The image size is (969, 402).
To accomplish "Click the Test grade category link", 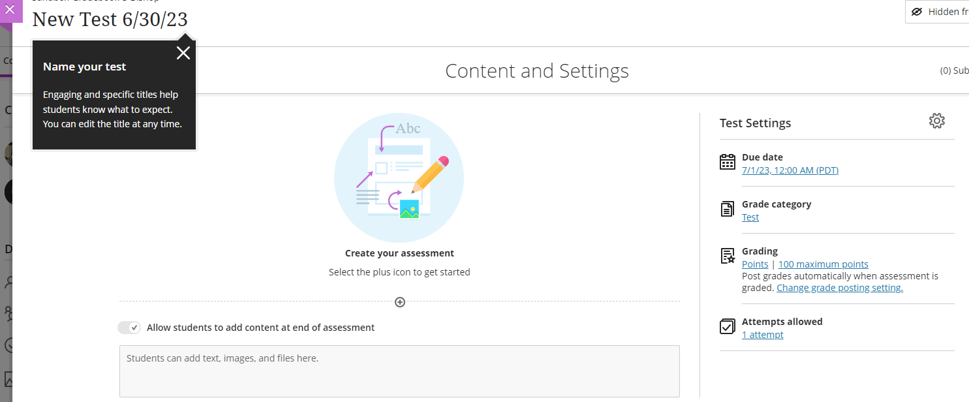I will pos(750,217).
